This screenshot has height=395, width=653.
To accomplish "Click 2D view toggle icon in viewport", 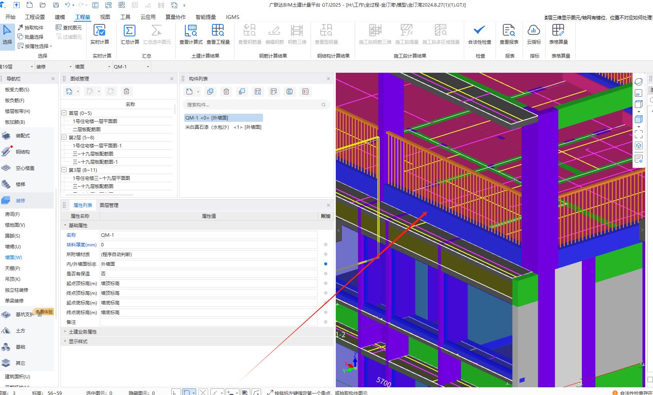I will pos(639,93).
